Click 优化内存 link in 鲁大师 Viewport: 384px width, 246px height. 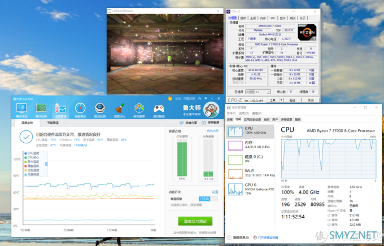point(212,131)
